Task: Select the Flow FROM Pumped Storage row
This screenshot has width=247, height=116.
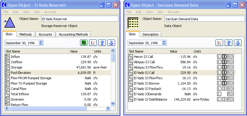Action: click(58, 78)
